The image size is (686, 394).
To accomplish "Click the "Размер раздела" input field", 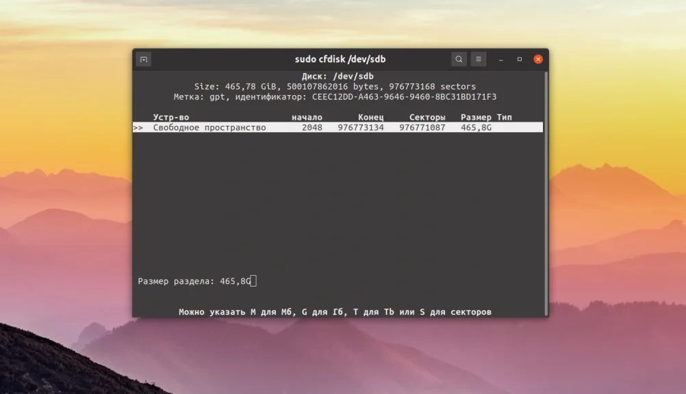I will [252, 280].
